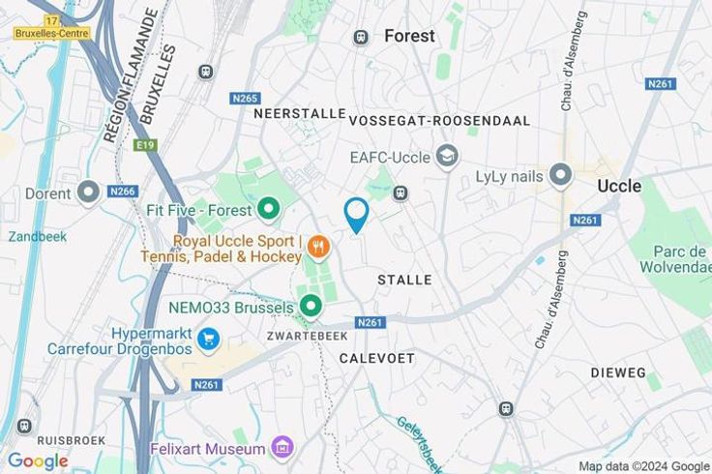Select the Carrefour Drogenbos shopping cart icon
This screenshot has width=712, height=474.
[x=209, y=340]
